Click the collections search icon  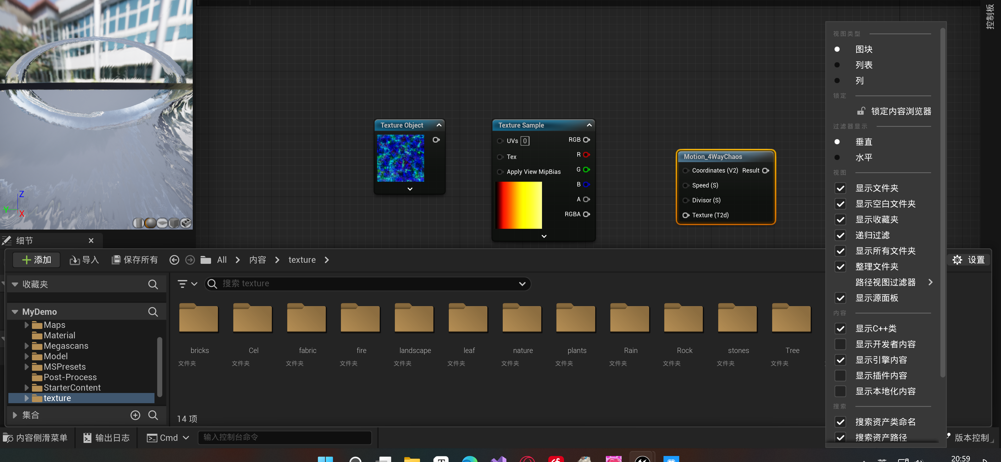[x=153, y=415]
